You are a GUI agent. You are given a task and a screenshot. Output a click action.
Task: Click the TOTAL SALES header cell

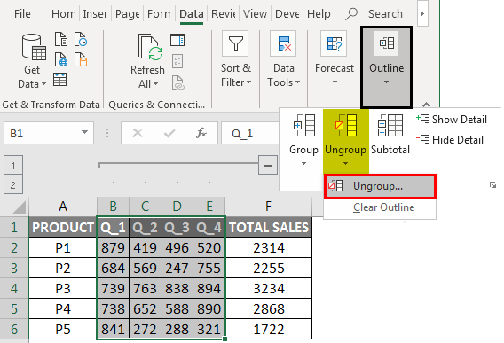[x=268, y=228]
